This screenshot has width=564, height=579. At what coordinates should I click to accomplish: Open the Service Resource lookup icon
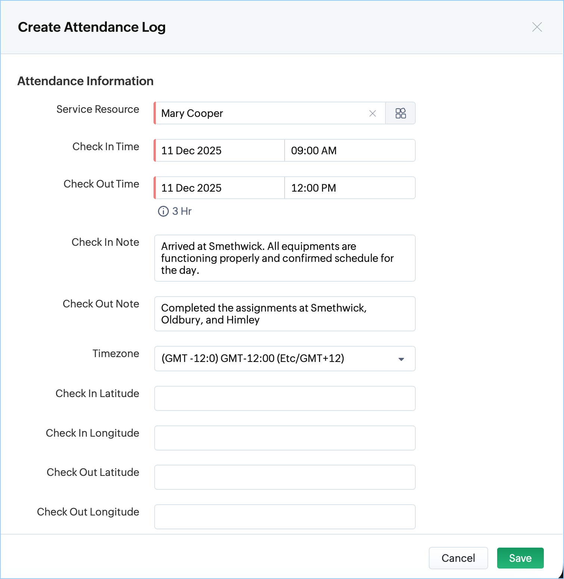[400, 113]
